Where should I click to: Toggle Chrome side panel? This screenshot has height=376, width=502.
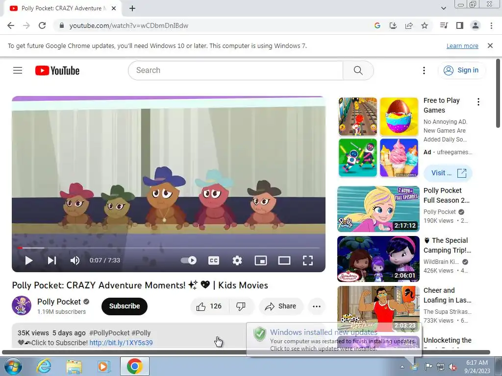coord(460,25)
